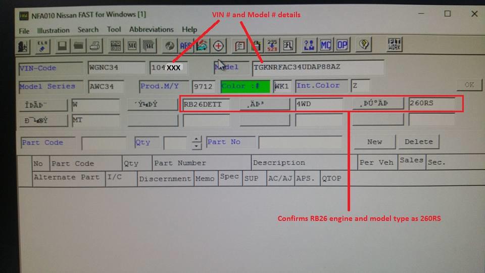Image resolution: width=485 pixels, height=273 pixels.
Task: Click the CLR eraser clear icon
Action: [42, 47]
